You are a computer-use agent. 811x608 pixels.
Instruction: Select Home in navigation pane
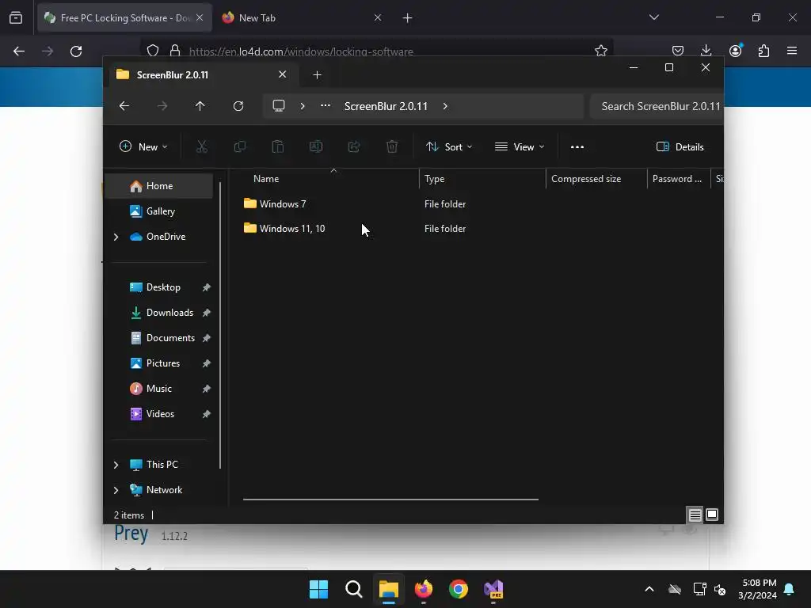(158, 186)
